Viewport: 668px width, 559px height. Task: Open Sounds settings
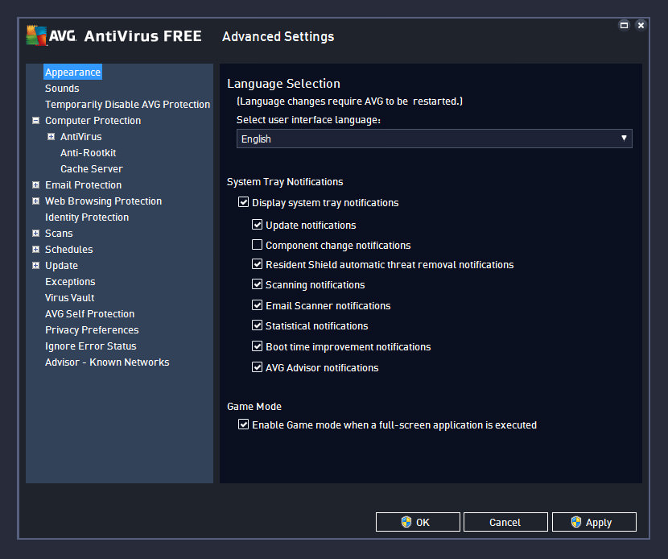coord(62,89)
